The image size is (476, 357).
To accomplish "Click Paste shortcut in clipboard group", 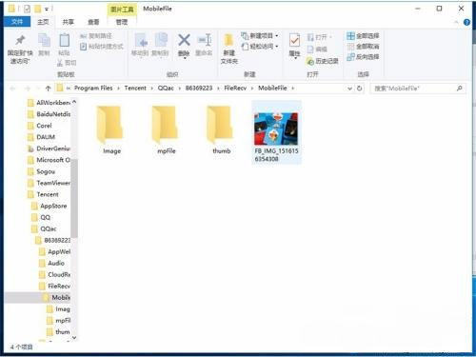I will (102, 47).
